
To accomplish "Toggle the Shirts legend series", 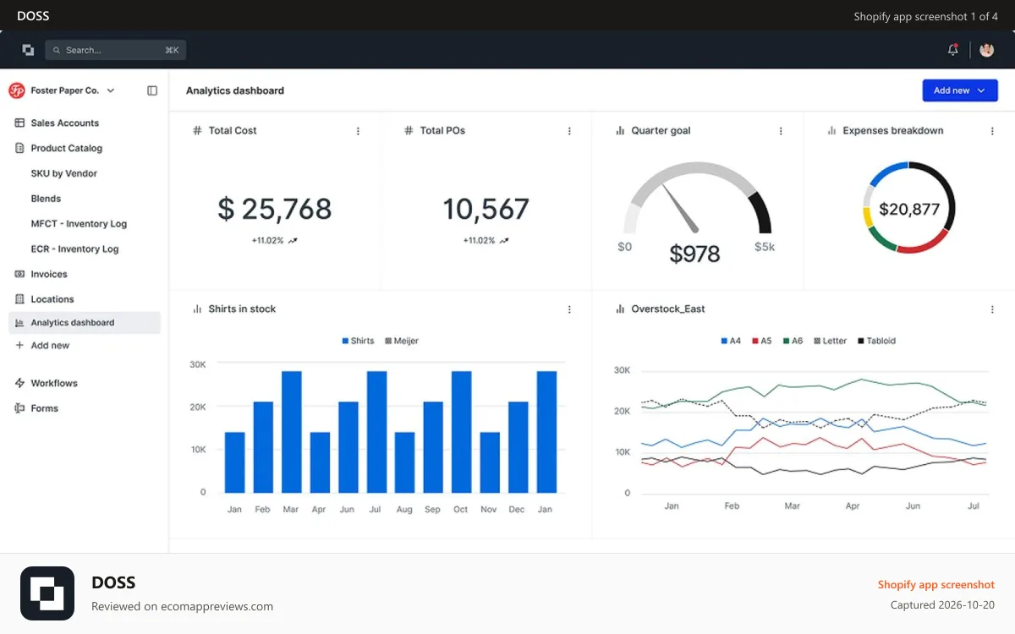I will coord(358,341).
